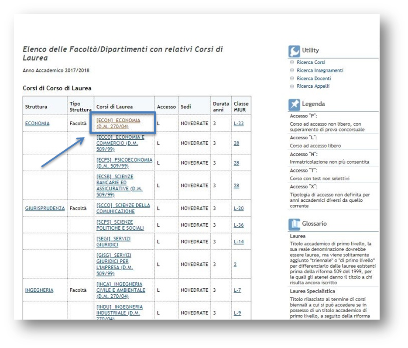Viewport: 408px width, 348px height.
Task: Click the Laurea Specialistica glossary term
Action: click(x=312, y=291)
